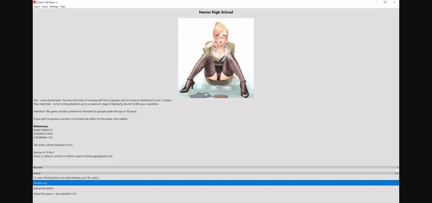432x203 pixels.
Task: Click the email address lameruge@gmail.com
Action: [100, 156]
